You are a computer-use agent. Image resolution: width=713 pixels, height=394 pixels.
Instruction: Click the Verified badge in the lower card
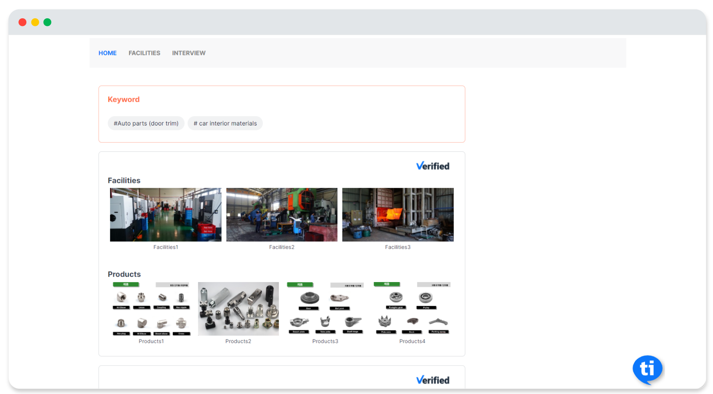(433, 380)
